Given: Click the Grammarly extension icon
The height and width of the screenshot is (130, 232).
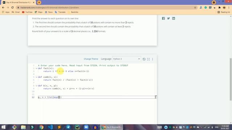Looking at the screenshot, I should click(206, 8).
